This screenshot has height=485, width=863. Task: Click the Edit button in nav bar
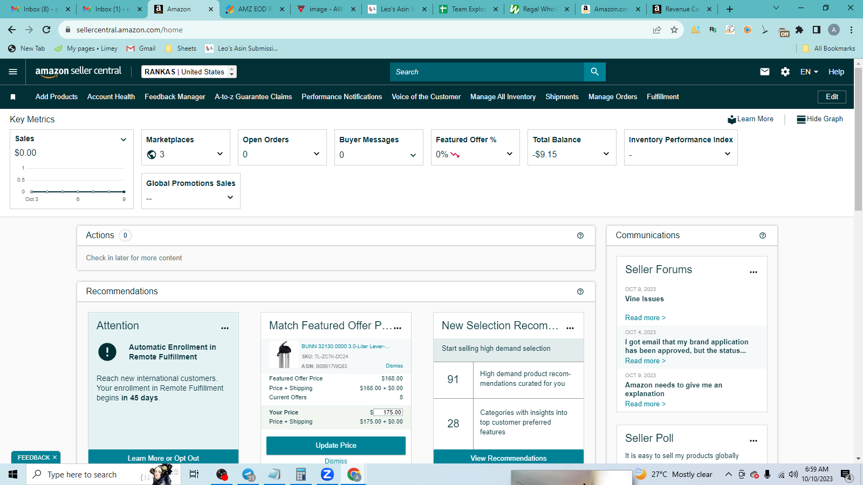coord(832,97)
